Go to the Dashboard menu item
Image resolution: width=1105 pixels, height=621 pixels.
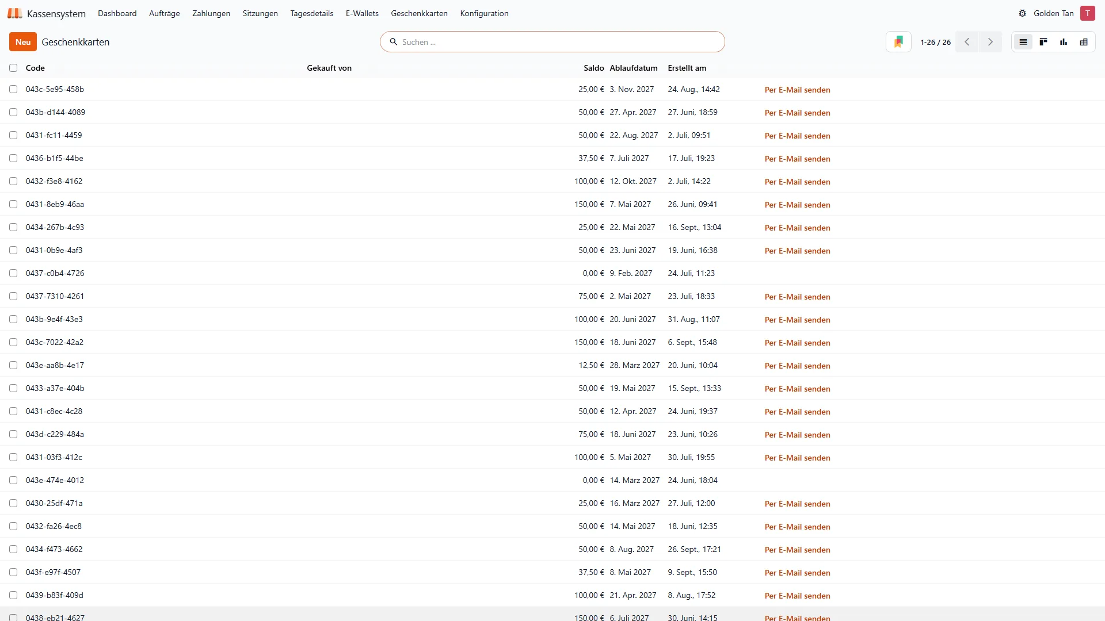coord(117,13)
